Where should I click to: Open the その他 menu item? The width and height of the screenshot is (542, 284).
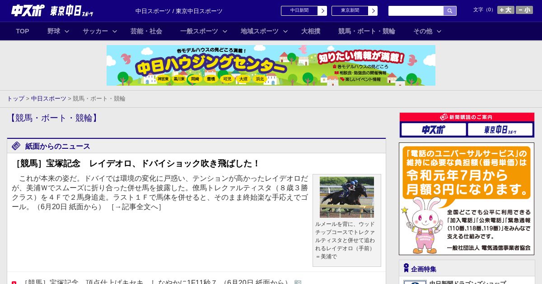coord(423,31)
